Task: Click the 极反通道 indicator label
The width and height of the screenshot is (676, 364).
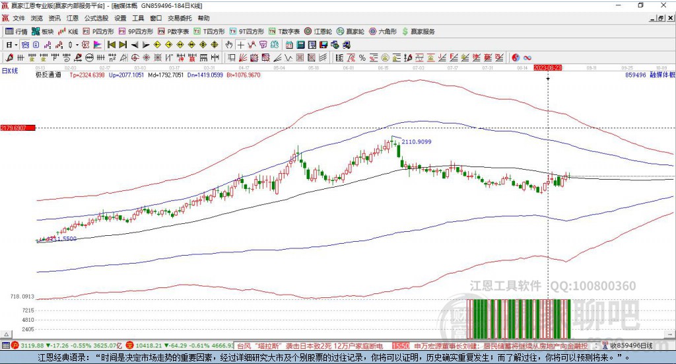Action: pyautogui.click(x=48, y=75)
